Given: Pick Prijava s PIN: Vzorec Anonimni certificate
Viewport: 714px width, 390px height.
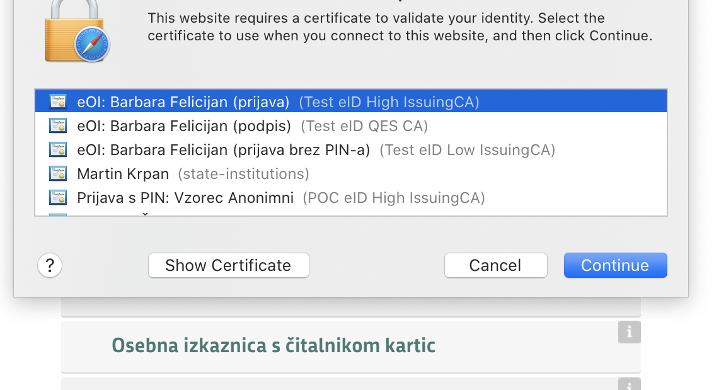Looking at the screenshot, I should pyautogui.click(x=351, y=197).
